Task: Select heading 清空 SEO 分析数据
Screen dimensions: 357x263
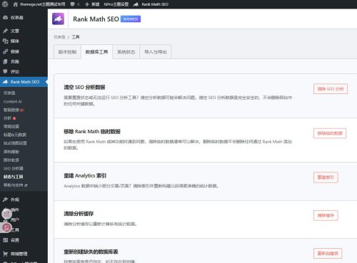Action: (x=84, y=87)
